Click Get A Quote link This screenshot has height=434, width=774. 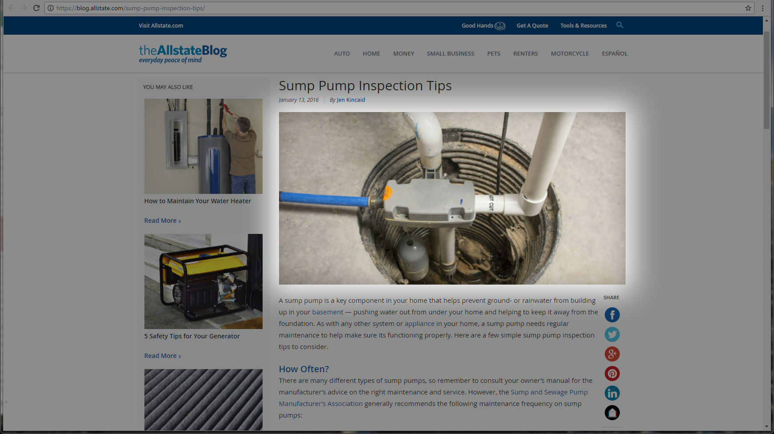tap(532, 25)
